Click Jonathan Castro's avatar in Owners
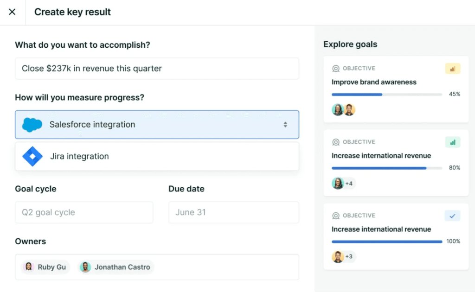The height and width of the screenshot is (292, 475). 85,267
